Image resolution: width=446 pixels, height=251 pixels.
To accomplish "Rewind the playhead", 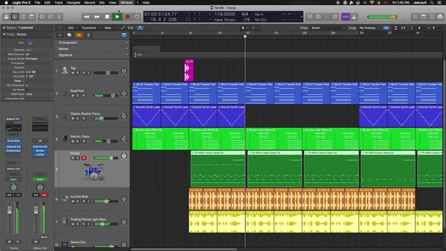I will click(86, 17).
